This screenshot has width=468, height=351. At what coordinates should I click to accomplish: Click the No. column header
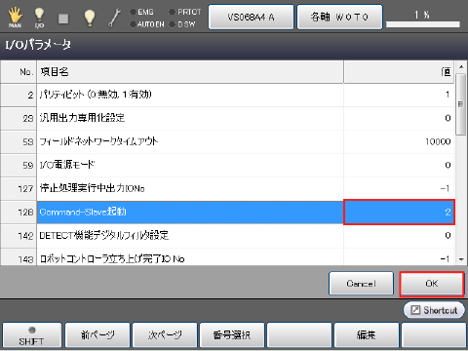19,71
